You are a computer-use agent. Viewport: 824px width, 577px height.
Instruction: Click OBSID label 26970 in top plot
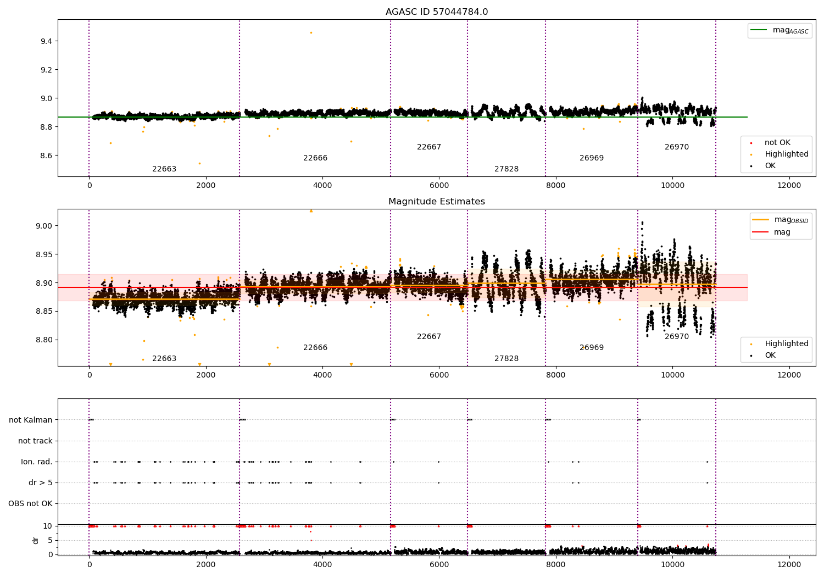pos(677,147)
